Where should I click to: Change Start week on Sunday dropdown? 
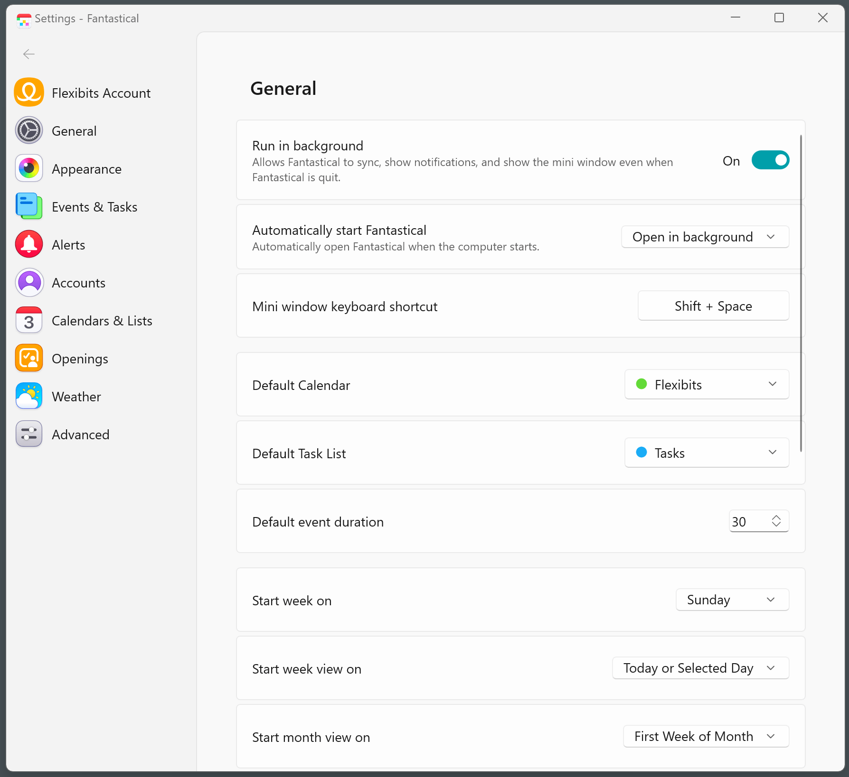732,600
